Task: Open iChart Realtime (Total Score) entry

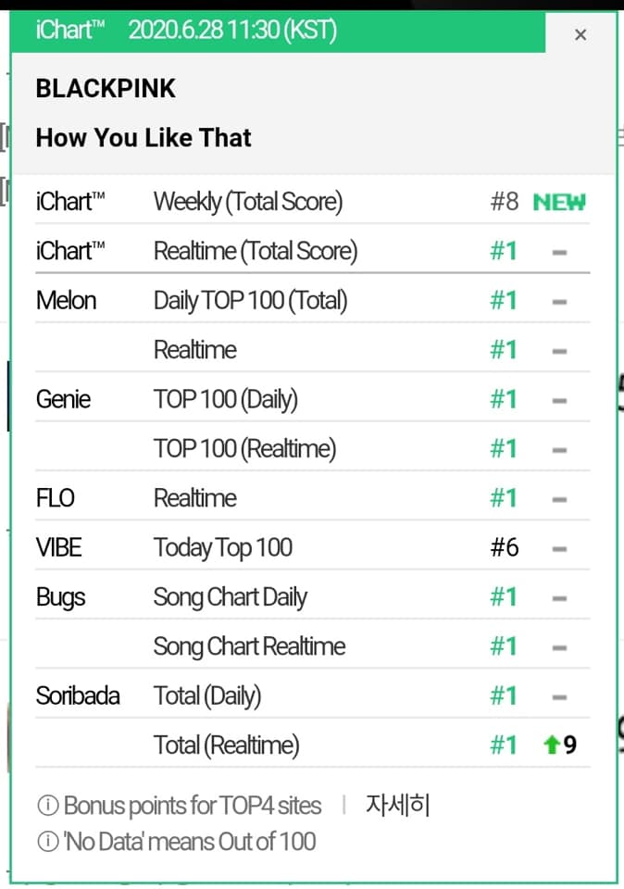Action: tap(255, 251)
